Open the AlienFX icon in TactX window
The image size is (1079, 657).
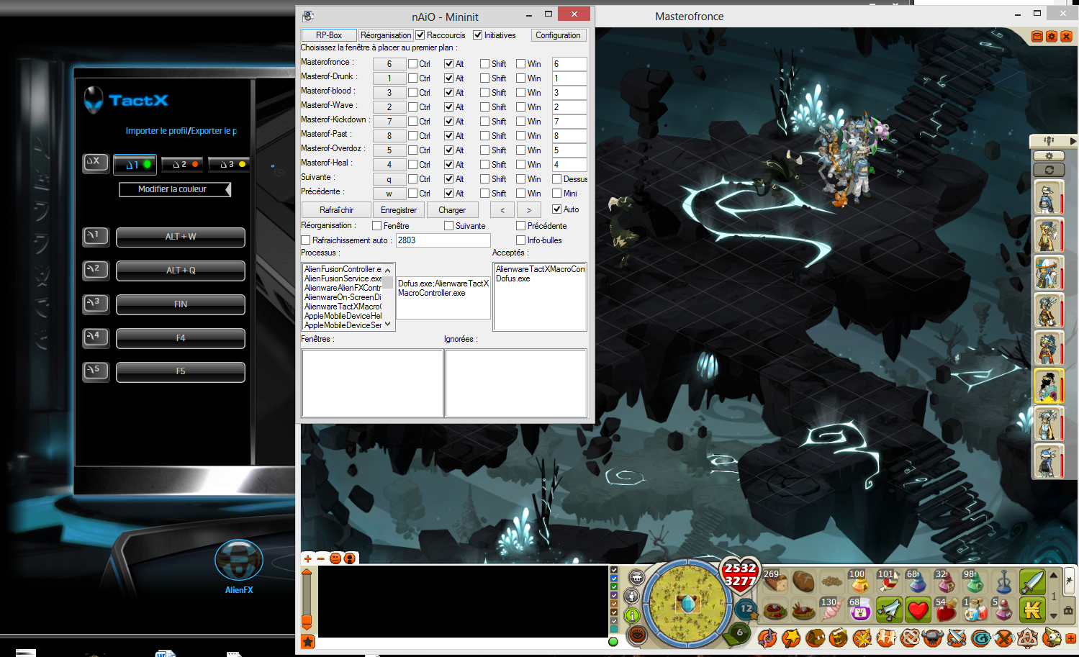tap(239, 560)
